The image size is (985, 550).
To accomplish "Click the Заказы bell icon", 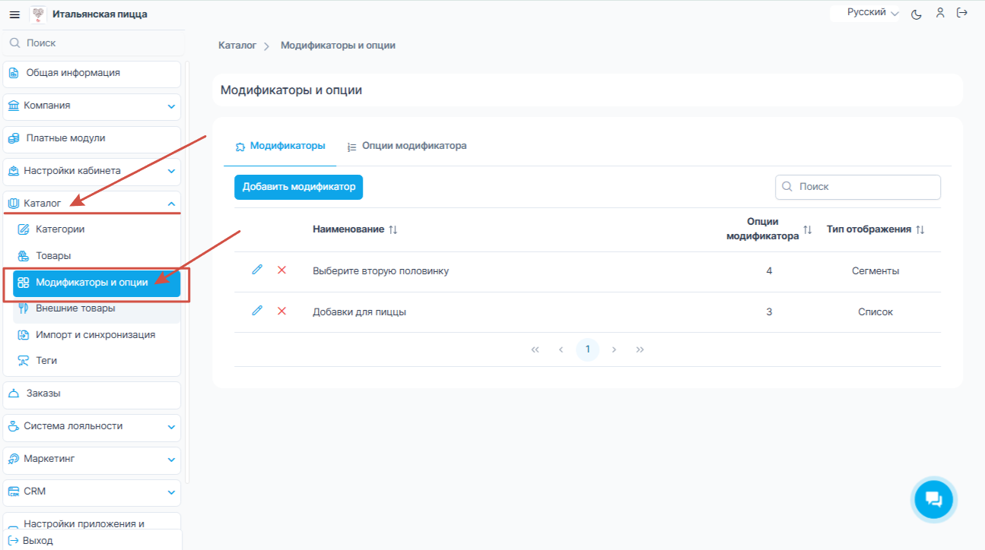I will (x=13, y=394).
